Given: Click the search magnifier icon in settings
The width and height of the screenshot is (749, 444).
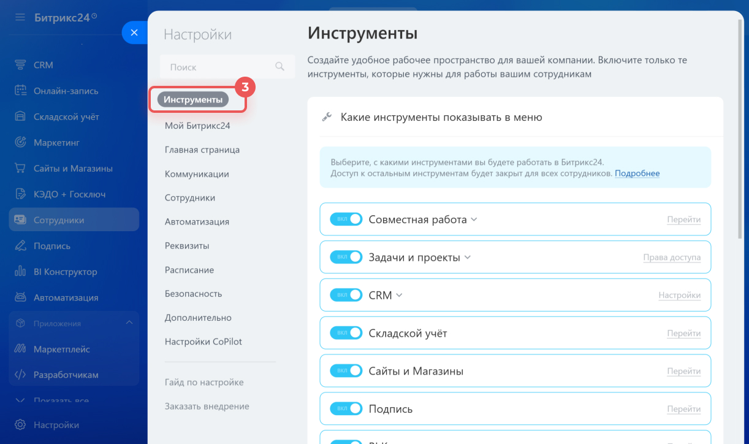Looking at the screenshot, I should (x=279, y=66).
